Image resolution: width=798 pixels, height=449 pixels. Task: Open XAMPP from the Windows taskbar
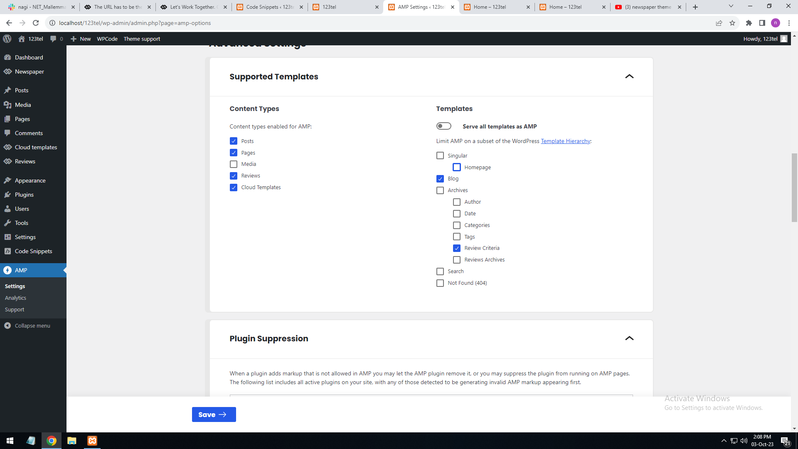[x=92, y=441]
